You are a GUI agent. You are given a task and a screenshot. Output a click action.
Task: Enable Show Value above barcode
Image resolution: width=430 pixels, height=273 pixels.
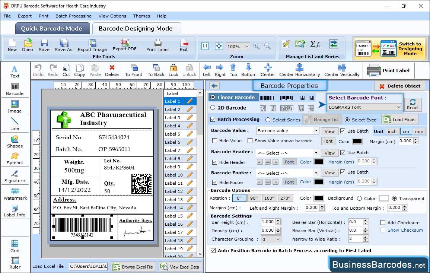pos(250,141)
